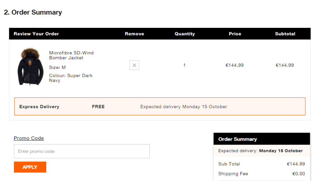Click the black Order Summary panel header

[262, 139]
